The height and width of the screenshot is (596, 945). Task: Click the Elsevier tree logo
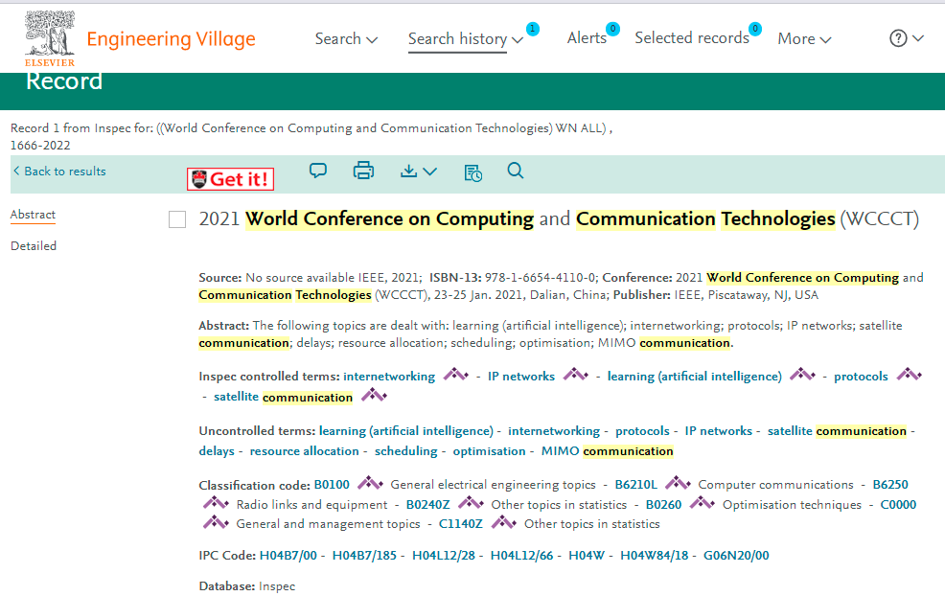(x=50, y=38)
